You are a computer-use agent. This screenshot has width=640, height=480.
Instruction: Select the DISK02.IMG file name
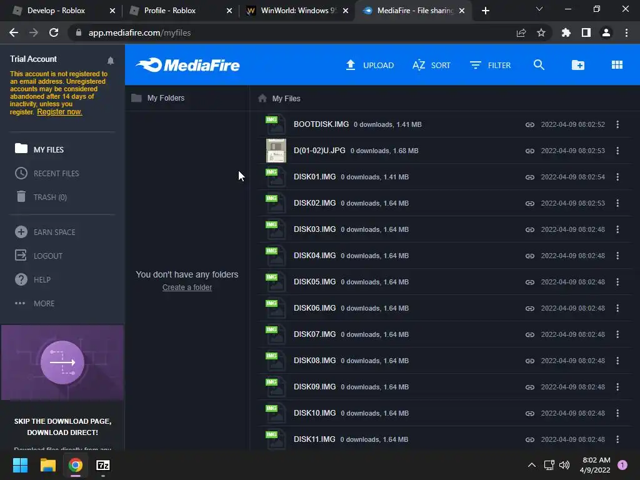point(315,203)
